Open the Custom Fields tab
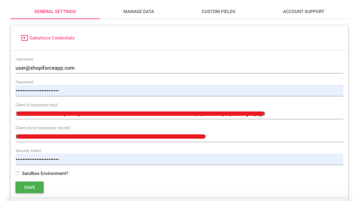The width and height of the screenshot is (358, 201). coord(218,11)
